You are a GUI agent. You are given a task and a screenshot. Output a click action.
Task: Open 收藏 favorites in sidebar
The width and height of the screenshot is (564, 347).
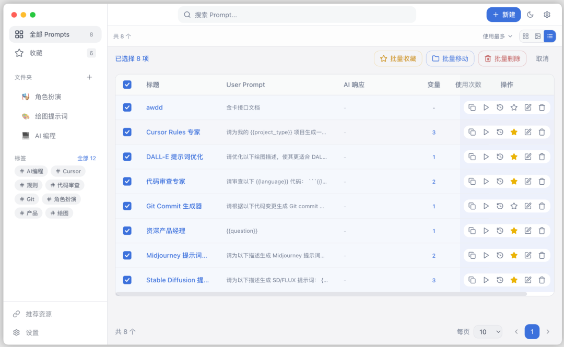click(55, 53)
